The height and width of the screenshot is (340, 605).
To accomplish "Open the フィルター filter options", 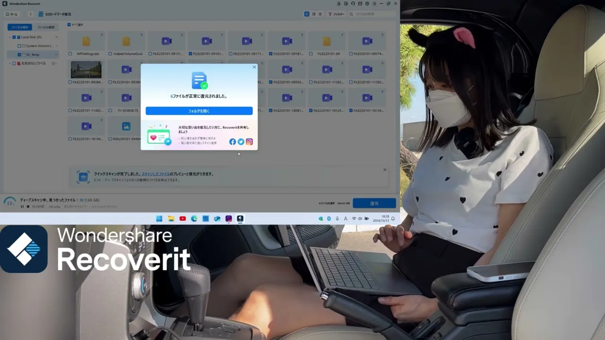I will coord(337,14).
